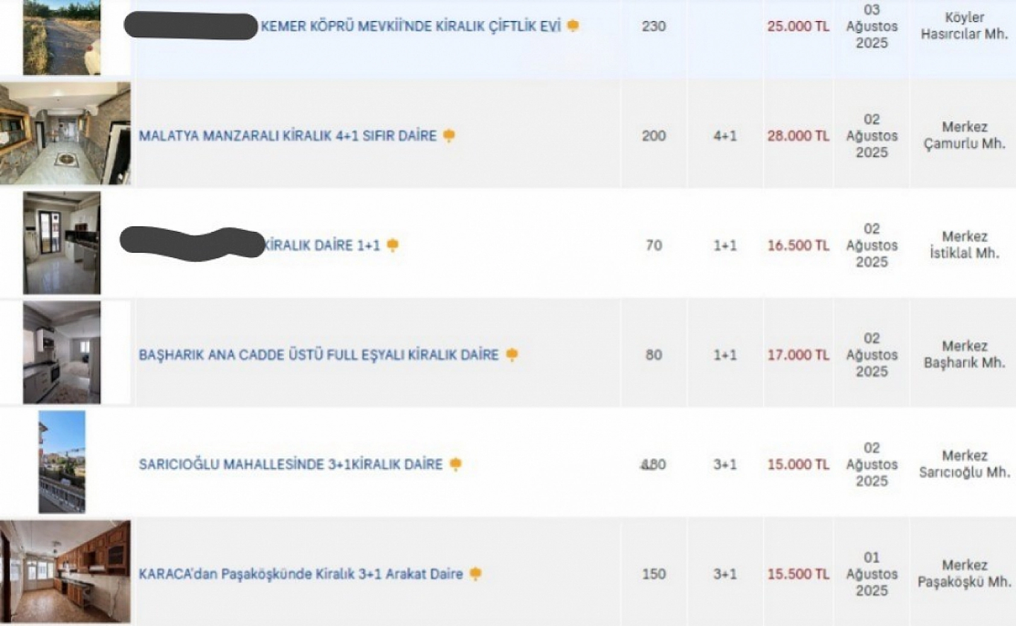The height and width of the screenshot is (626, 1016).
Task: Click the Merkez İstiklal Mh. location text
Action: 963,245
